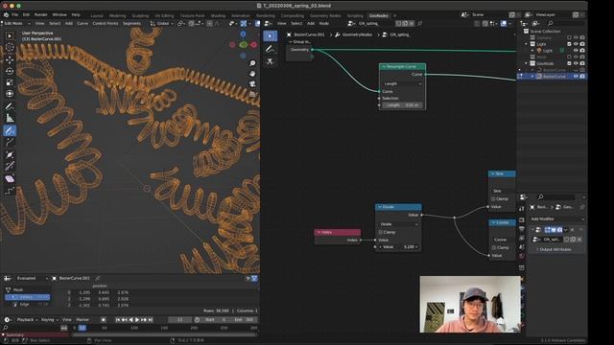Select node editor Annotate tool

[271, 49]
